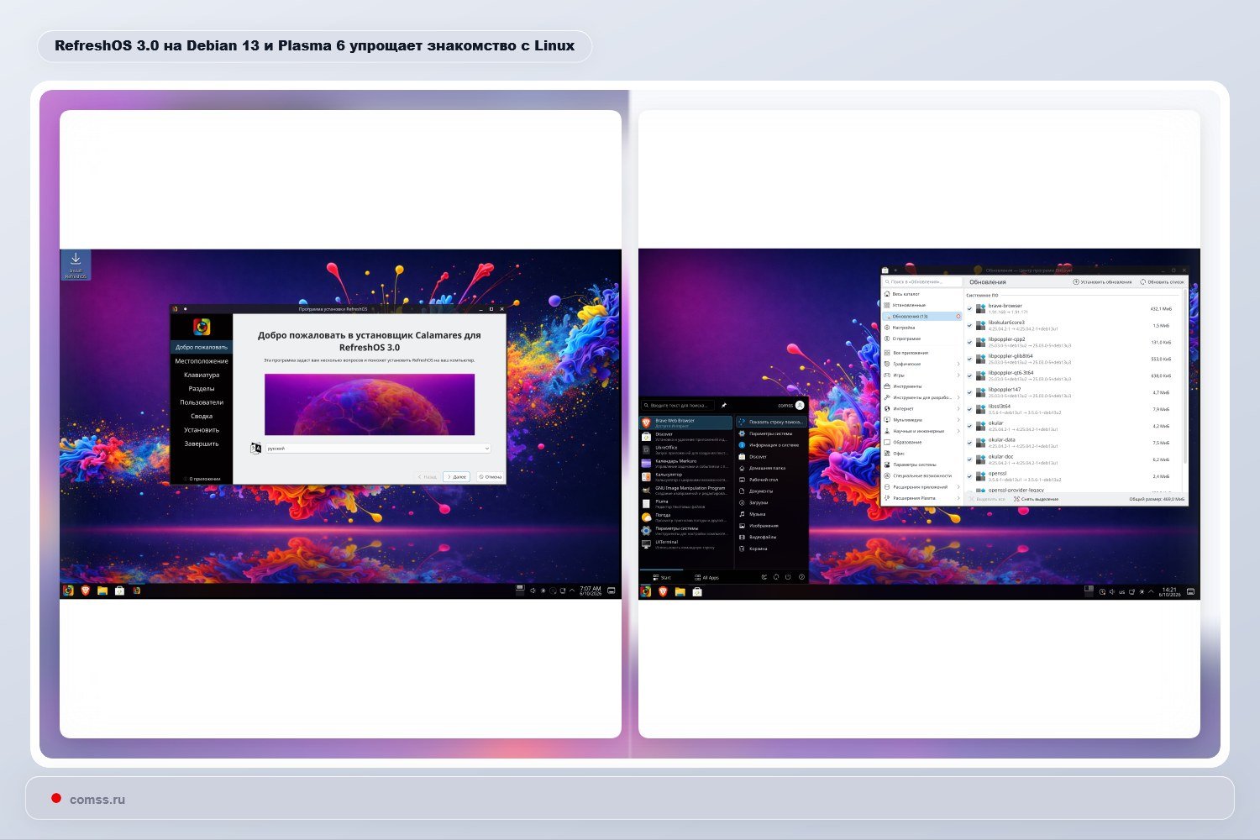
Task: Click the shutdown power icon in the start menu footer
Action: (x=789, y=577)
